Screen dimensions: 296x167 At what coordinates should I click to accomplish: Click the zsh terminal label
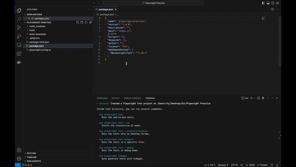tap(245, 98)
